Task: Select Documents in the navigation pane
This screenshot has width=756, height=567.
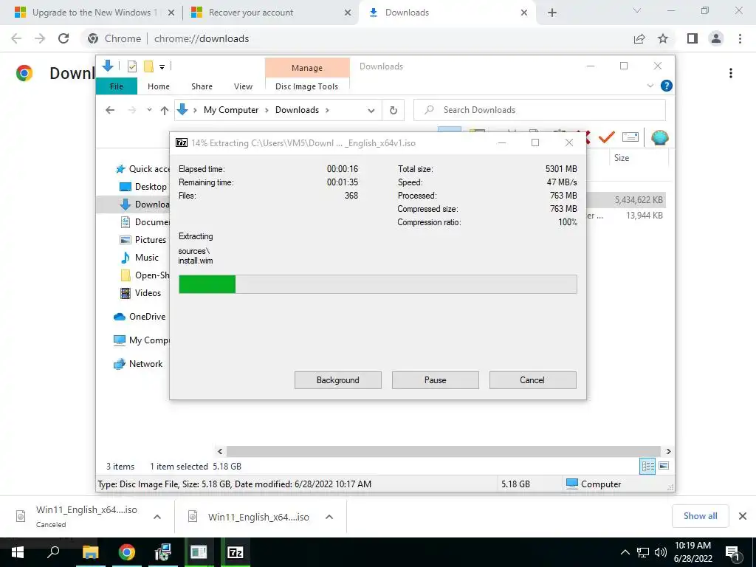Action: coord(145,221)
